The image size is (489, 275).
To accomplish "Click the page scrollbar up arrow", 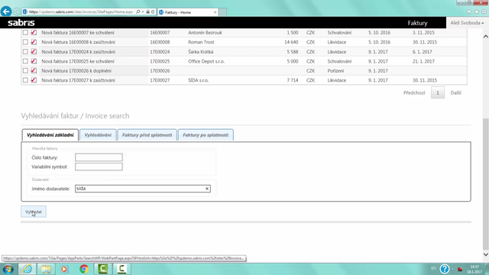I will click(x=486, y=37).
